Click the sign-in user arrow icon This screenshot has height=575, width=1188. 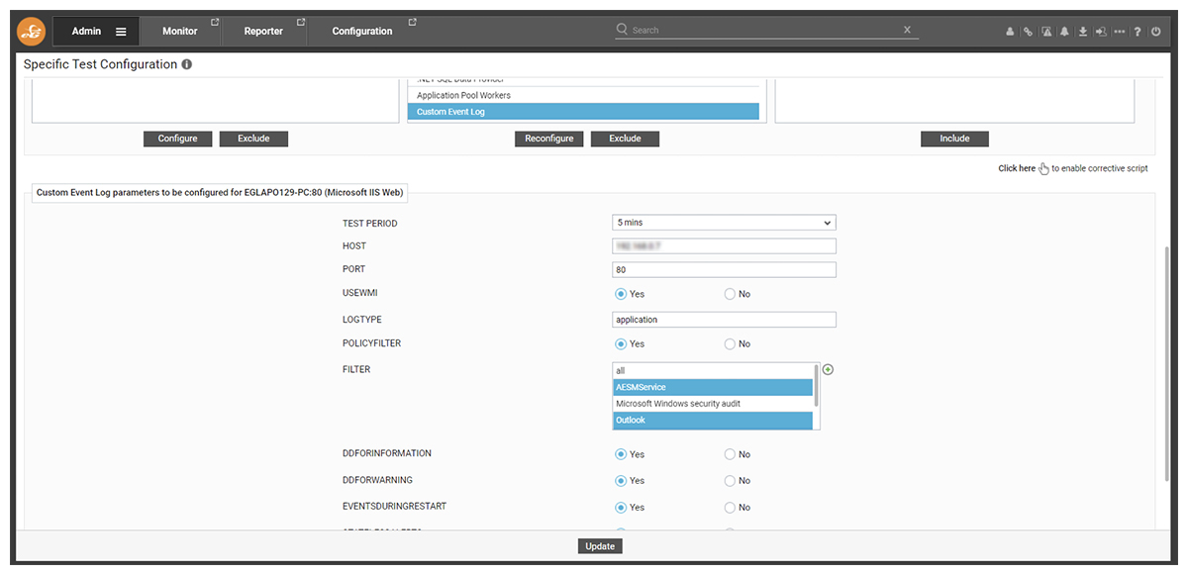[1102, 32]
